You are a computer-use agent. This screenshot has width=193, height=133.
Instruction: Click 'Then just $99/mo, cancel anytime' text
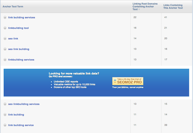128,87
